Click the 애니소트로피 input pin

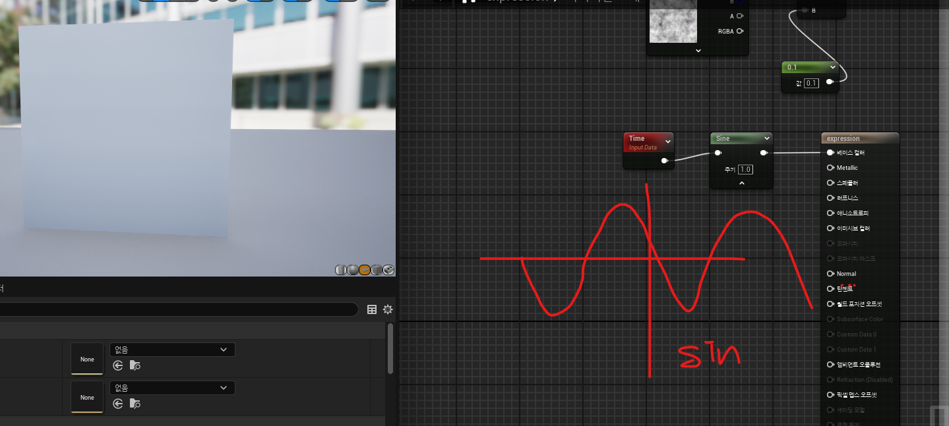pyautogui.click(x=830, y=213)
